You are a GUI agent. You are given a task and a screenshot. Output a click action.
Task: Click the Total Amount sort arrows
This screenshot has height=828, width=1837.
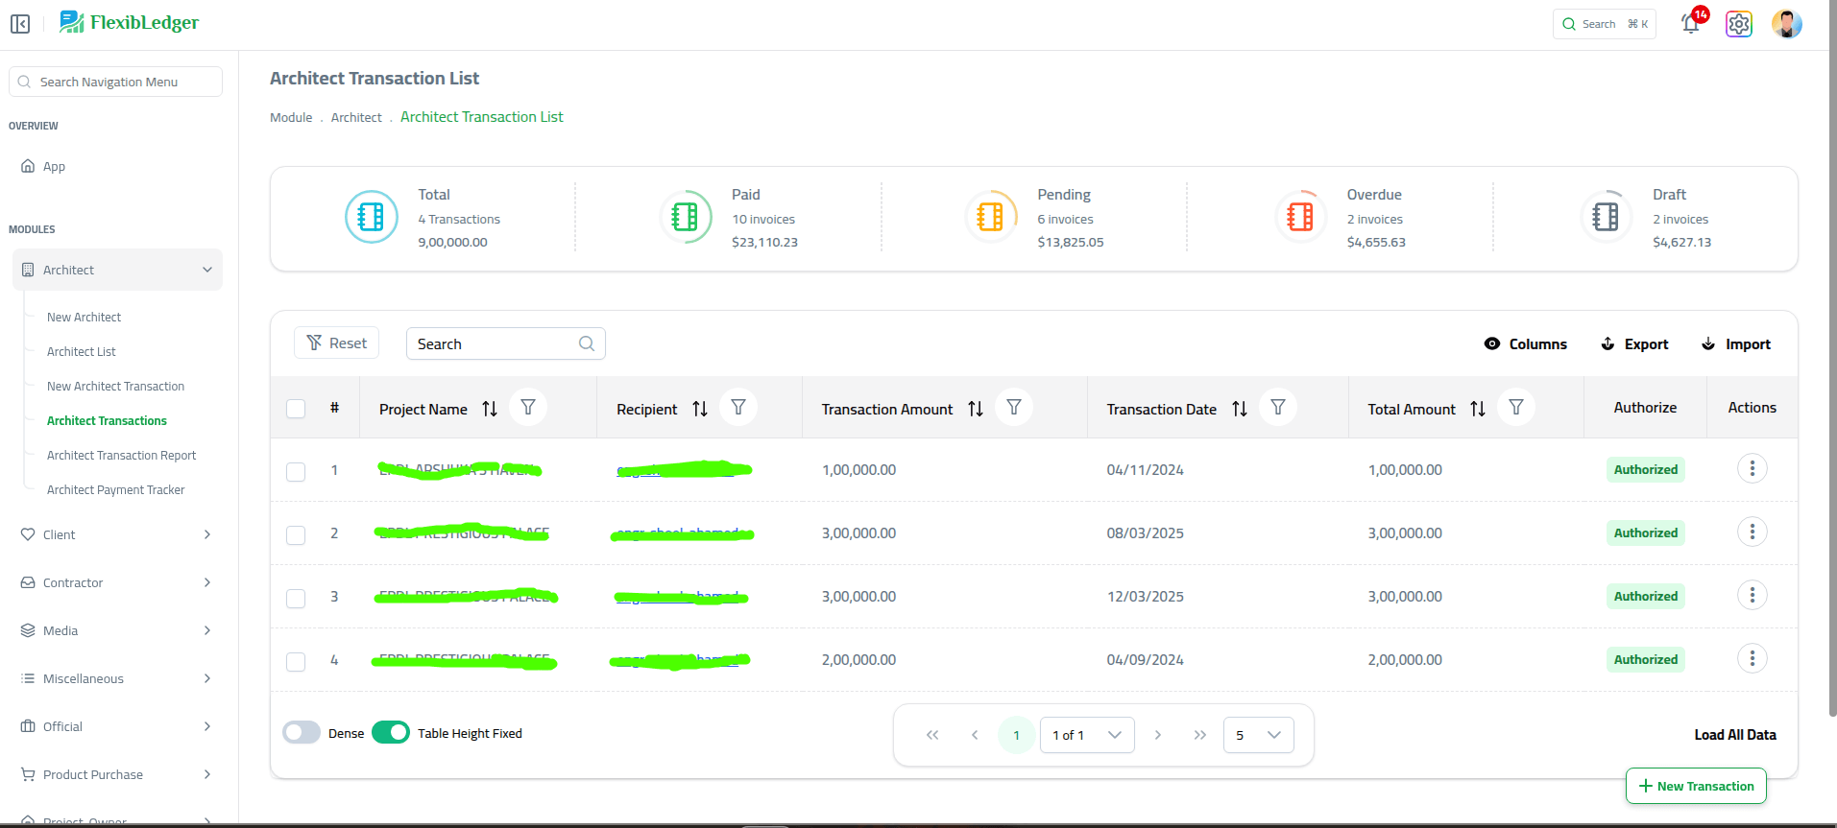coord(1478,409)
